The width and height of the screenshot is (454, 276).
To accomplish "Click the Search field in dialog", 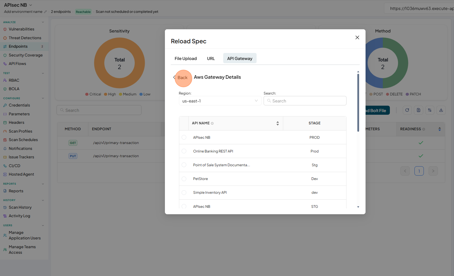I will coord(305,101).
